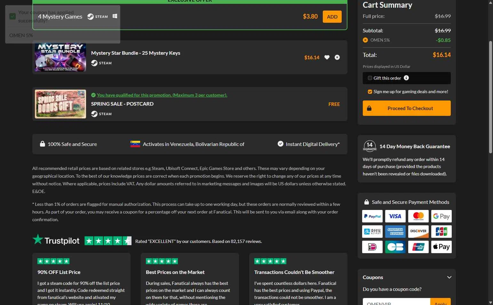
Task: Open Gift this order info icon
Action: click(x=406, y=78)
